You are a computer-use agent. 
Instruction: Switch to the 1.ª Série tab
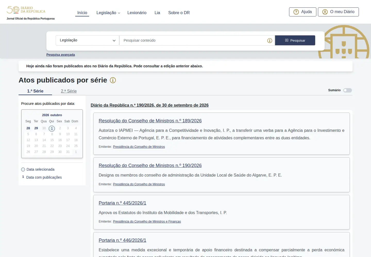35,91
